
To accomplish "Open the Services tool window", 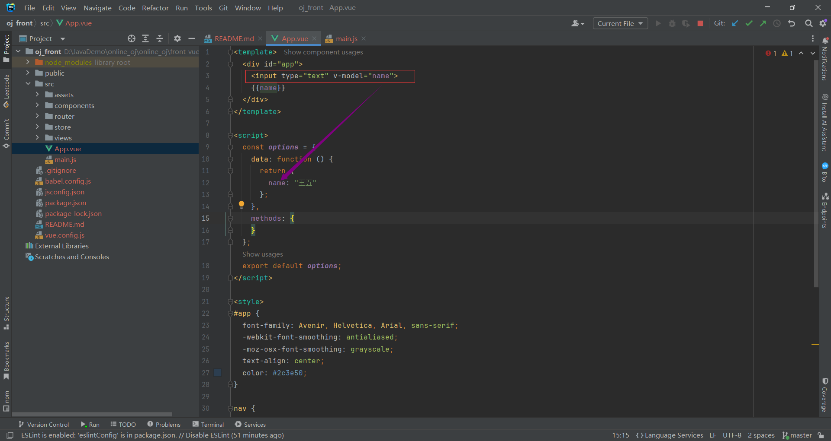I will point(250,425).
